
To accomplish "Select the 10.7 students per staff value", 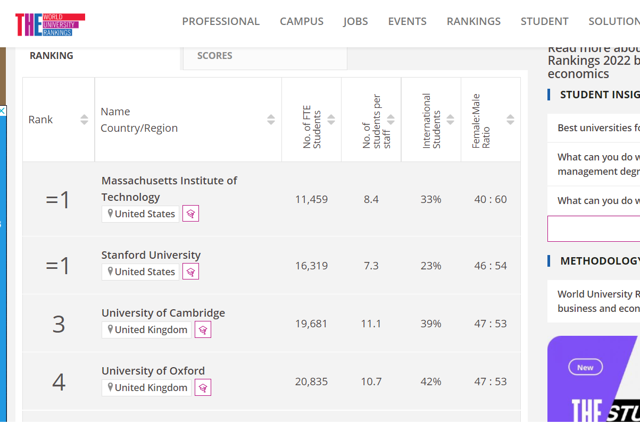I will pos(371,381).
